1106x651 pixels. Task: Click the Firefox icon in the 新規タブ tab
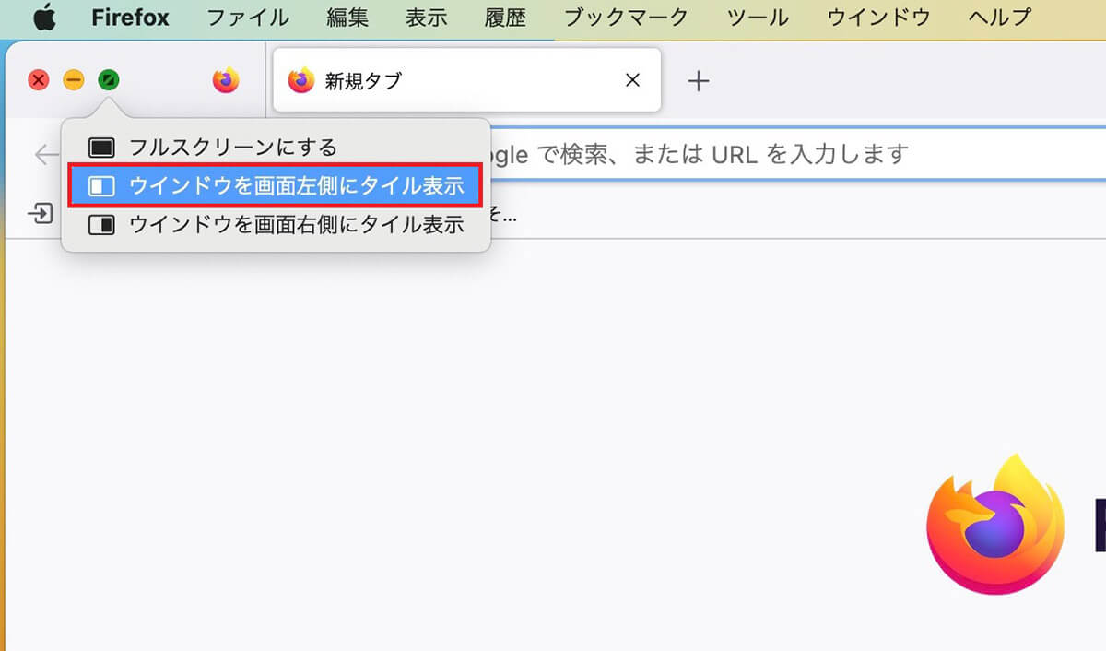tap(301, 80)
